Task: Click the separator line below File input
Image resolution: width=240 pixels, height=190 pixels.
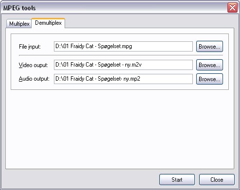Action: [121, 55]
